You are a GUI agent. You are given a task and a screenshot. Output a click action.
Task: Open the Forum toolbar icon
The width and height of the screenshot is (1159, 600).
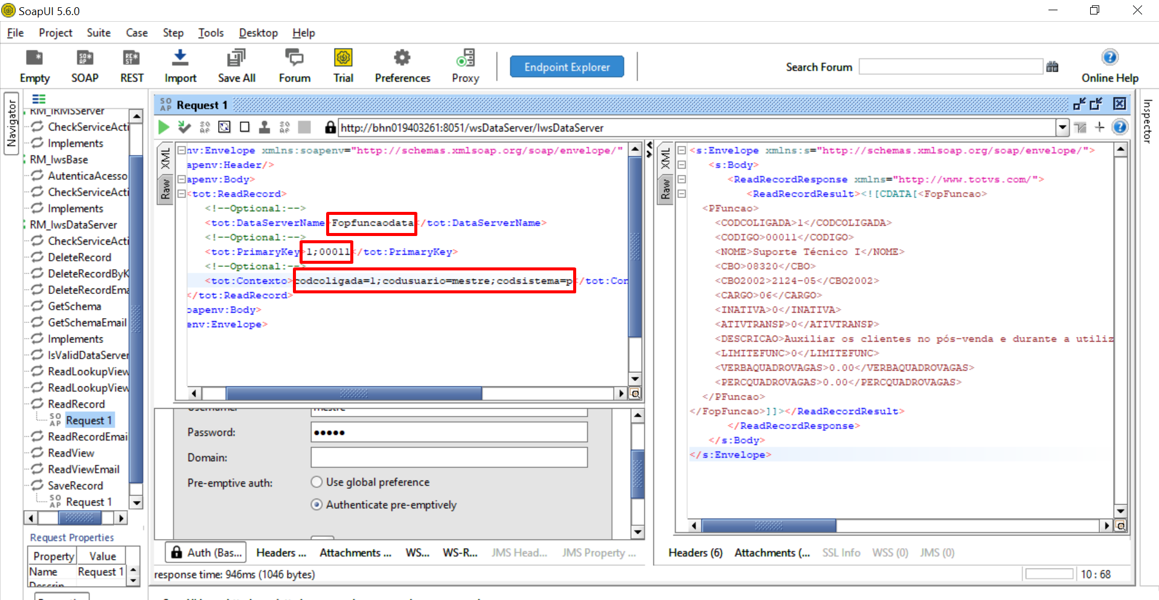[294, 58]
